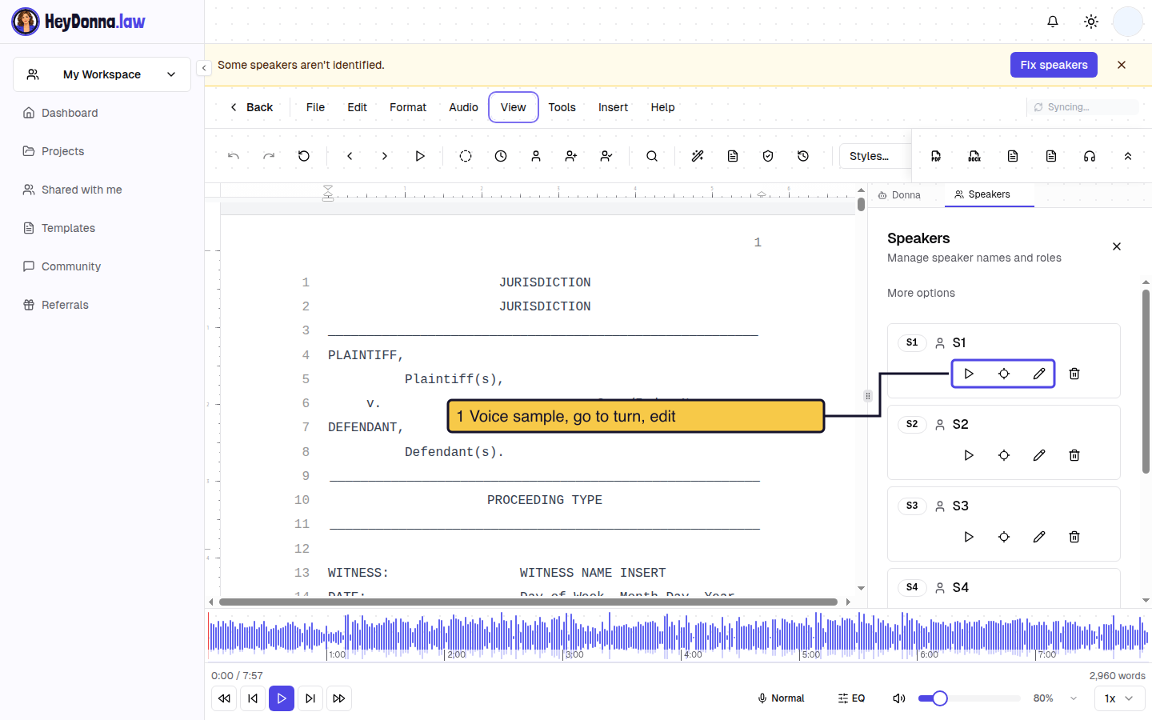The image size is (1152, 720).
Task: Export the document as DOCX
Action: tap(974, 156)
